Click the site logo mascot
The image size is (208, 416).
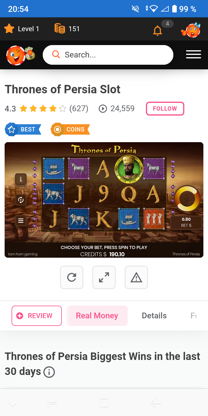click(20, 55)
